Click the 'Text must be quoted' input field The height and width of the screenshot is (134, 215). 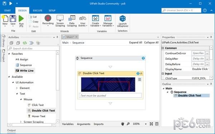pos(110,95)
